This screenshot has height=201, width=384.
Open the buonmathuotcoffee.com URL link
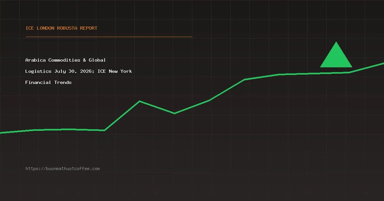(x=63, y=168)
